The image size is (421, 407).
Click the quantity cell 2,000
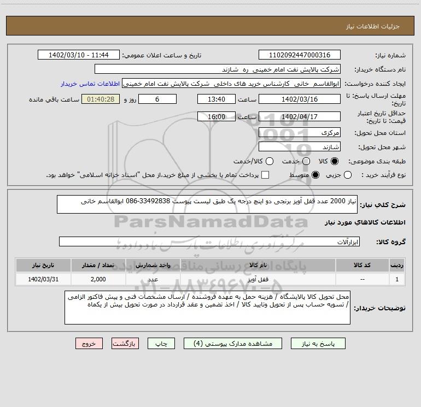[x=98, y=279]
